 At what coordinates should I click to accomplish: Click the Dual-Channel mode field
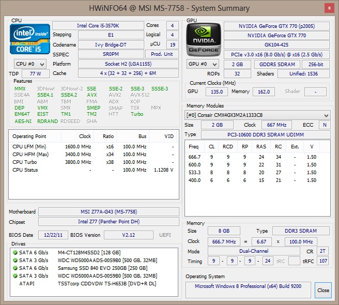[254, 251]
